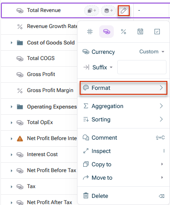
Task: Select the calendar date type icon
Action: tap(140, 32)
